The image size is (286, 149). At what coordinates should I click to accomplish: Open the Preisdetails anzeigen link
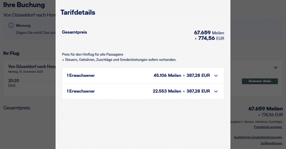click(268, 127)
